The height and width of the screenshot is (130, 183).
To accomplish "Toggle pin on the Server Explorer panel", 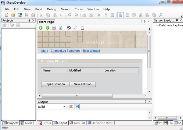I will pos(177,20).
